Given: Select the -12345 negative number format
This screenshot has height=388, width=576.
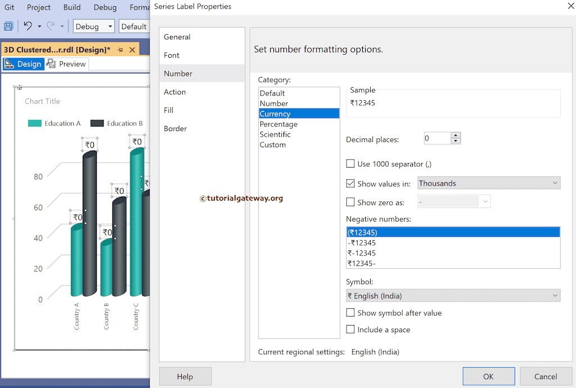Looking at the screenshot, I should (394, 242).
